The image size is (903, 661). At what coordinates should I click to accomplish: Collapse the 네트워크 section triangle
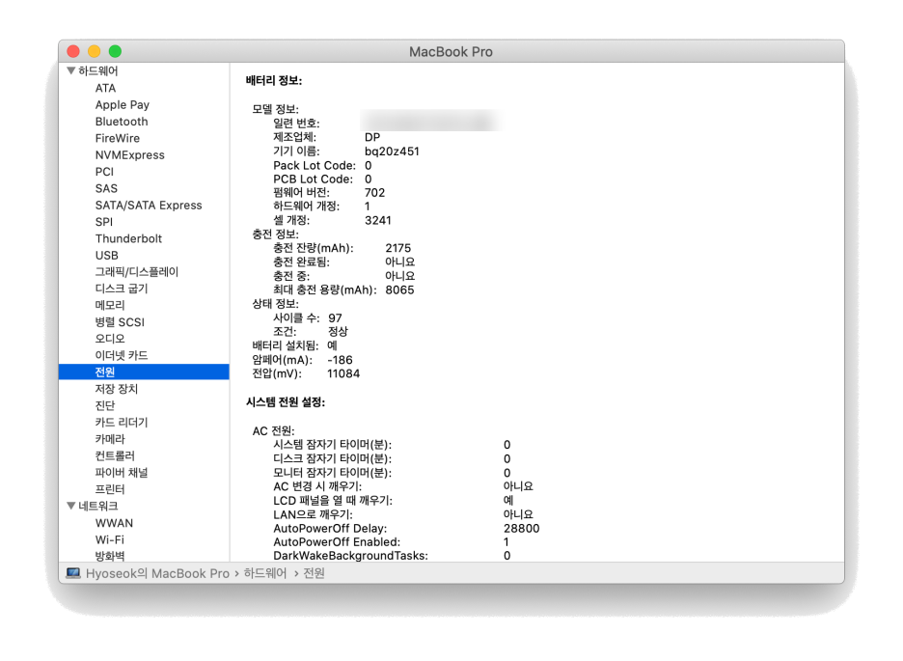pyautogui.click(x=71, y=506)
